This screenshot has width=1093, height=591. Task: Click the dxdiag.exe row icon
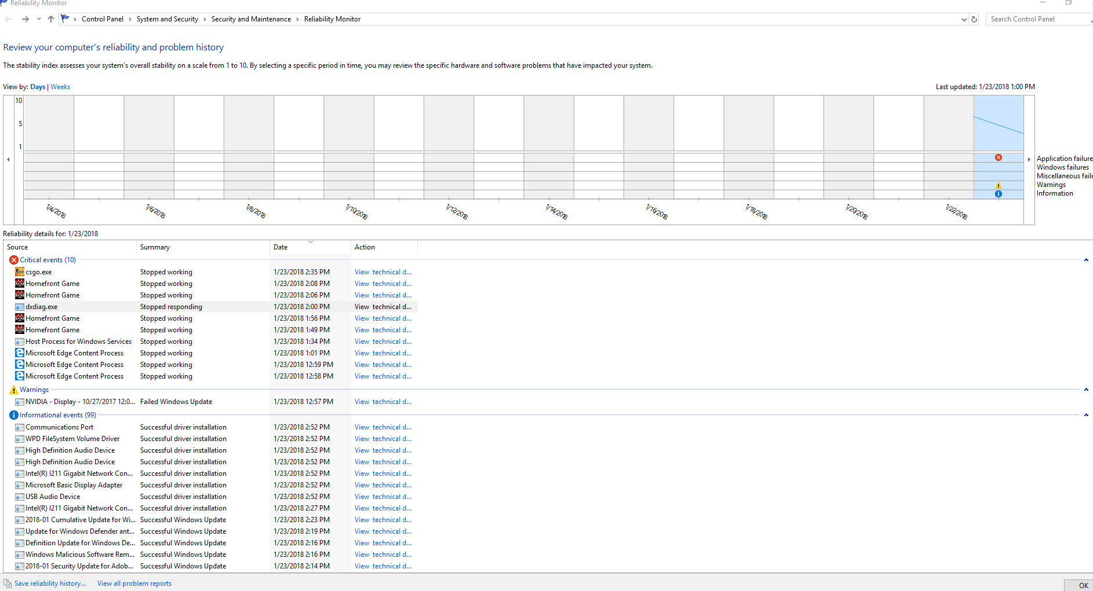coord(20,307)
